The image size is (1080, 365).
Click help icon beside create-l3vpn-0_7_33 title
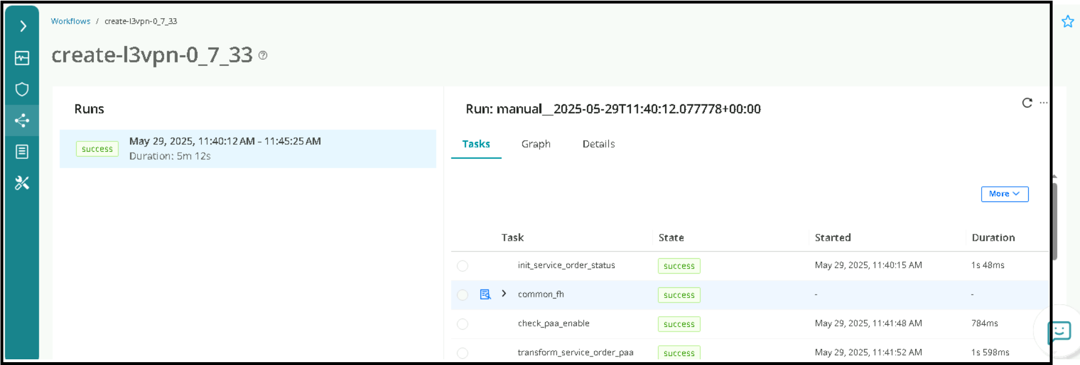pos(263,55)
